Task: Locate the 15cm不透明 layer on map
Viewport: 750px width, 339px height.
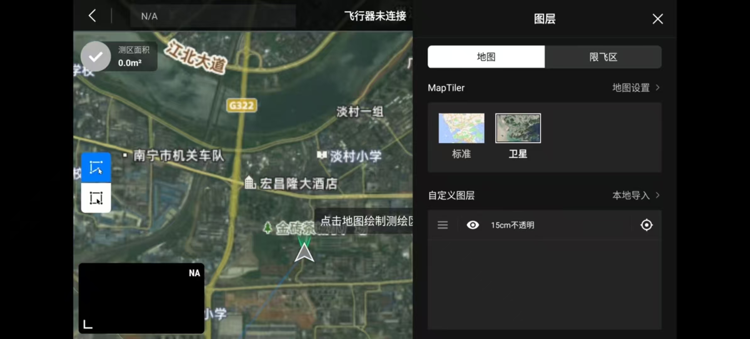Action: pos(646,225)
